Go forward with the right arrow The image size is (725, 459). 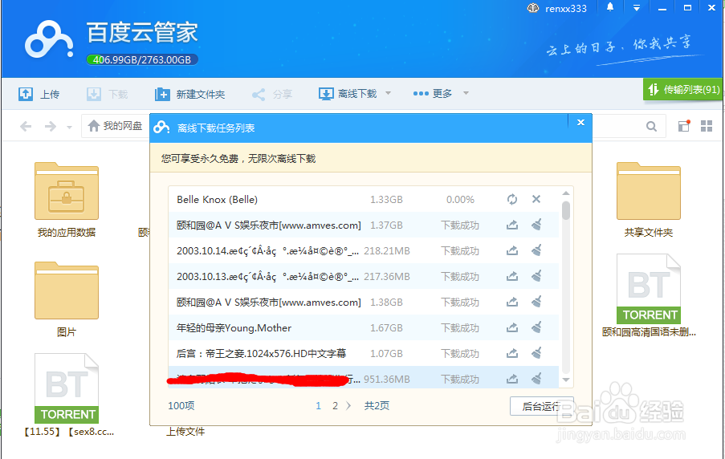point(51,126)
